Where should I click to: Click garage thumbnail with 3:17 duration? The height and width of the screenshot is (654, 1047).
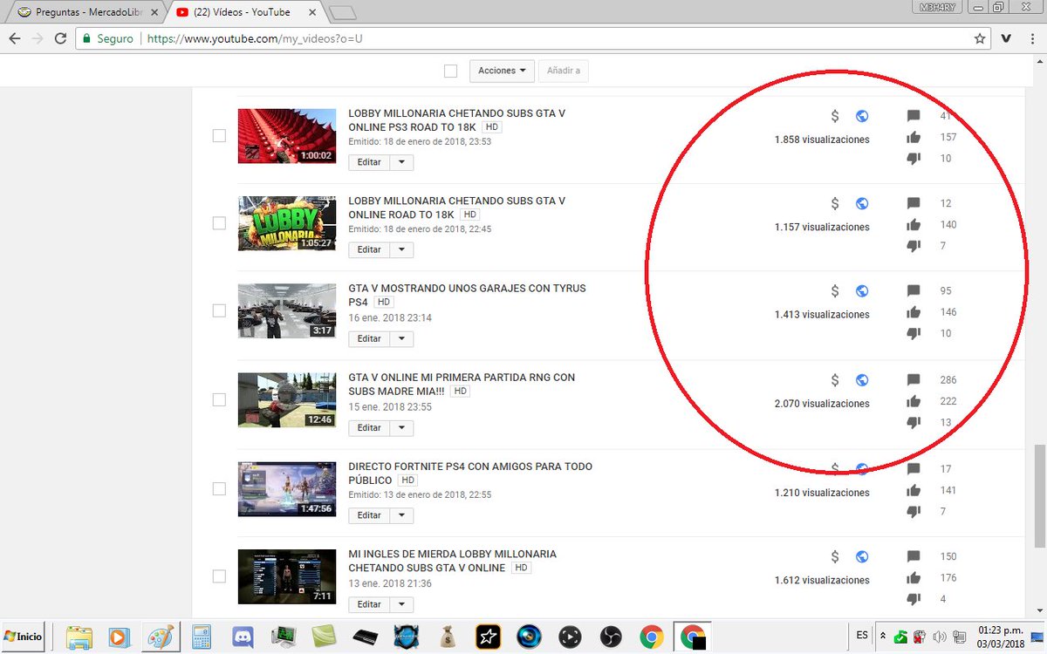click(287, 311)
